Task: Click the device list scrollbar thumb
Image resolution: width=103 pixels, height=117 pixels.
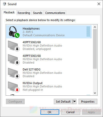Action: click(95, 49)
